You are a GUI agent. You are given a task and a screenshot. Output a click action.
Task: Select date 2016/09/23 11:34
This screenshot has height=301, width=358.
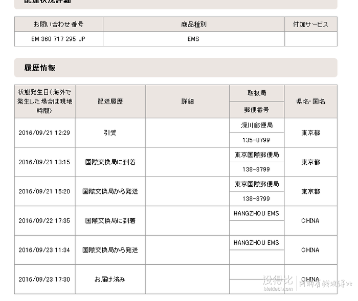pyautogui.click(x=44, y=250)
